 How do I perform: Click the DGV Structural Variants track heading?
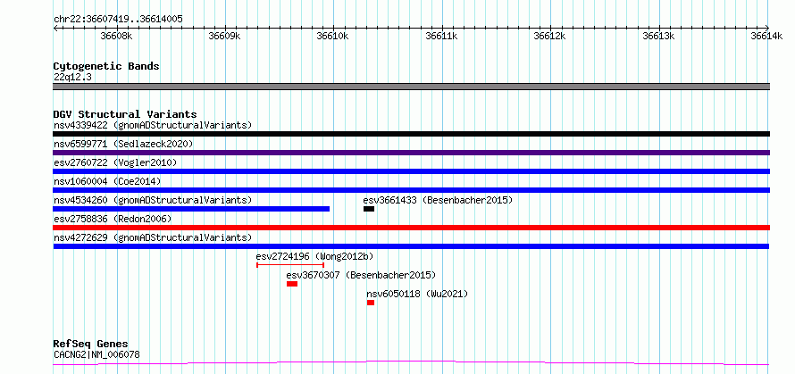(x=125, y=114)
